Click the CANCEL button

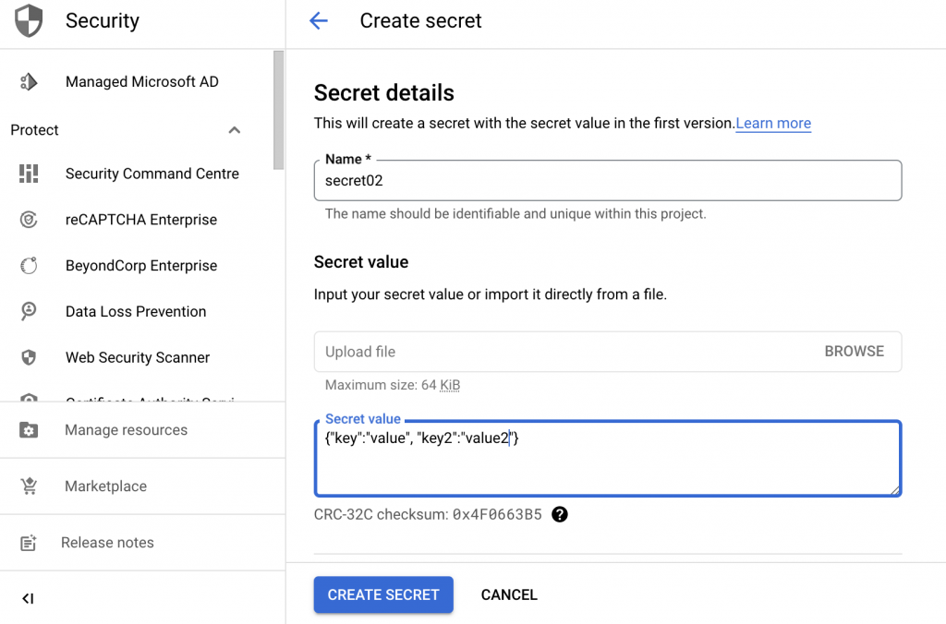tap(509, 594)
